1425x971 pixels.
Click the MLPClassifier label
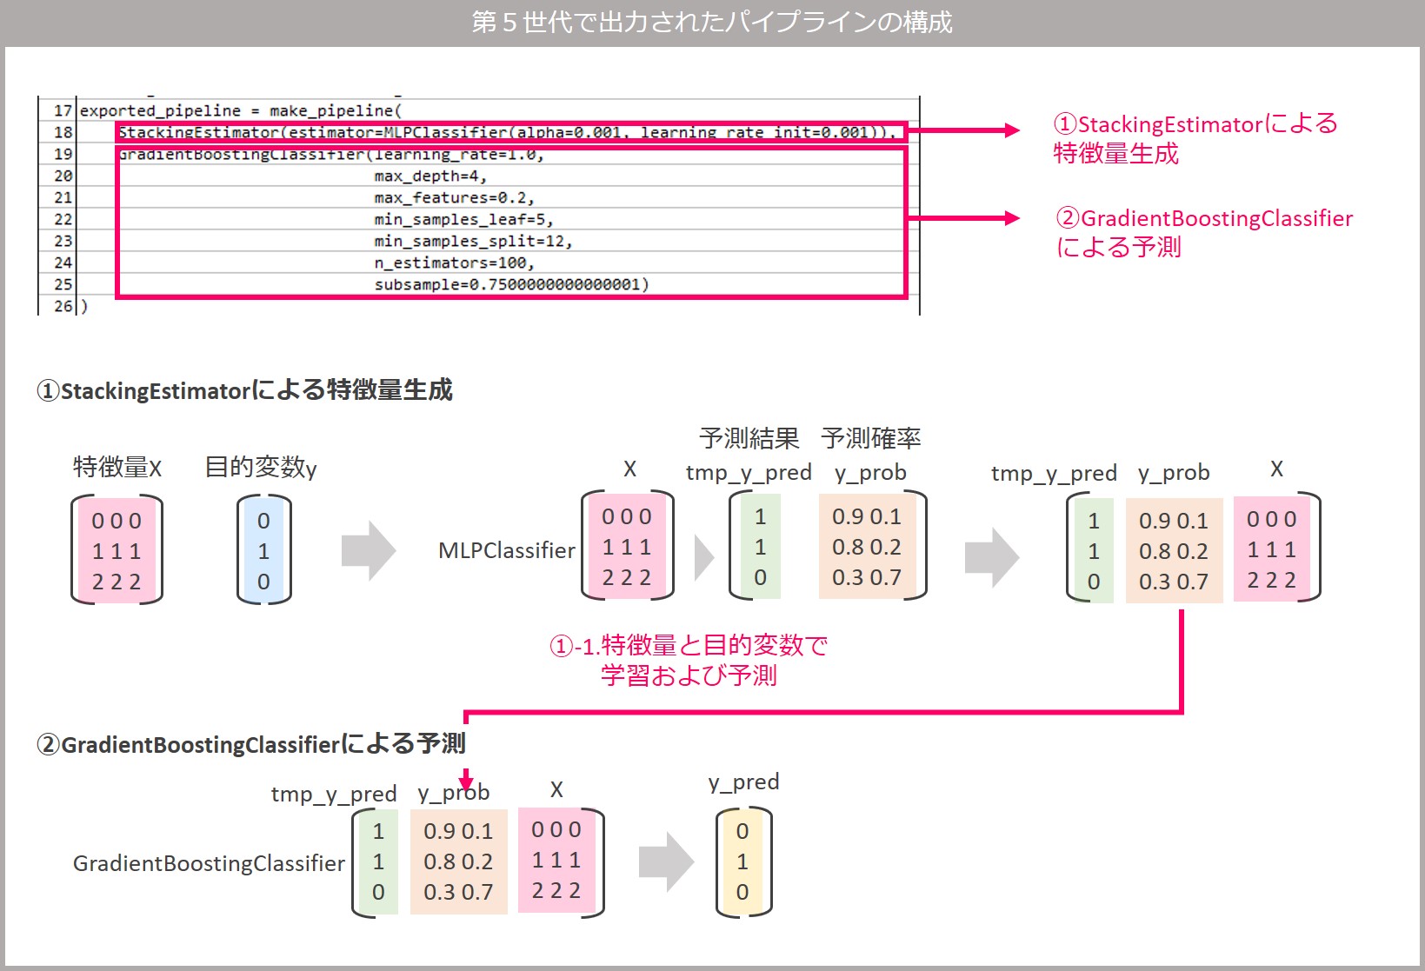(506, 550)
